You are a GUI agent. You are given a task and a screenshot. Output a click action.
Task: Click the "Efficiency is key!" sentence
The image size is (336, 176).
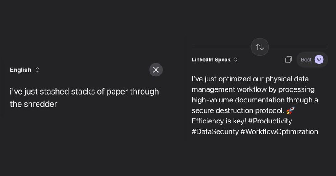tap(218, 121)
